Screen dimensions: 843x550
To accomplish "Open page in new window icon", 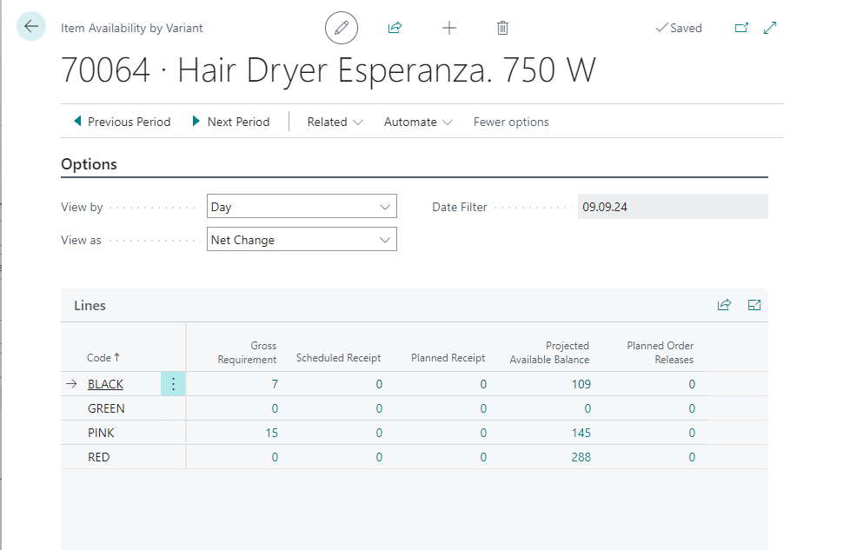I will [741, 28].
